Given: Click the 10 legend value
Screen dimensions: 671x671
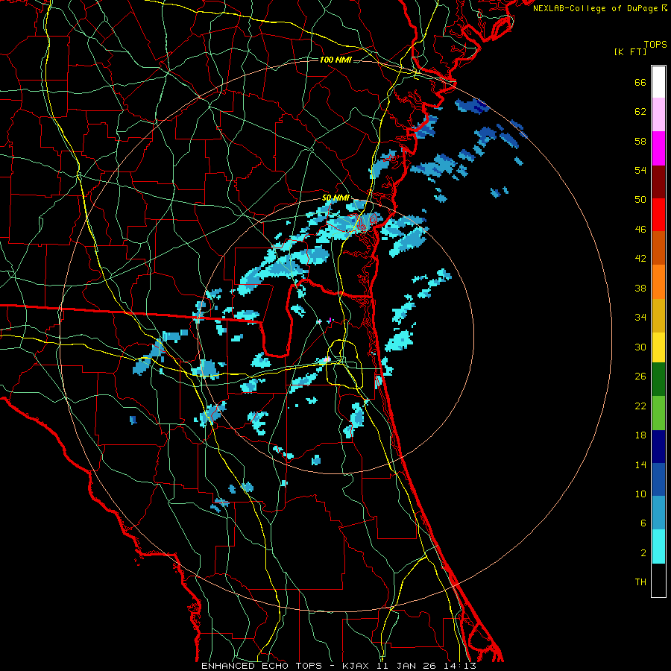Looking at the screenshot, I should (640, 494).
